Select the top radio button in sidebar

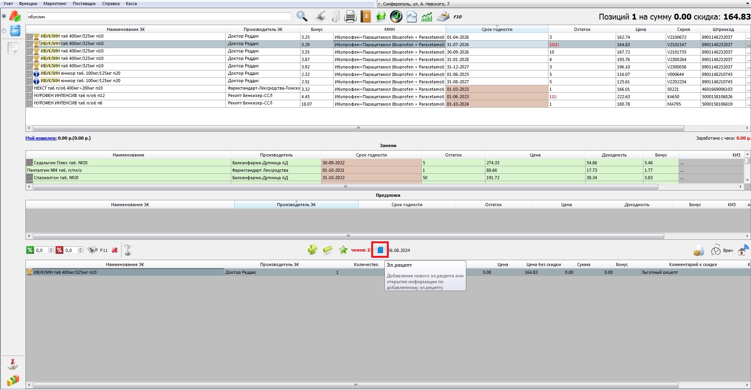click(4, 16)
